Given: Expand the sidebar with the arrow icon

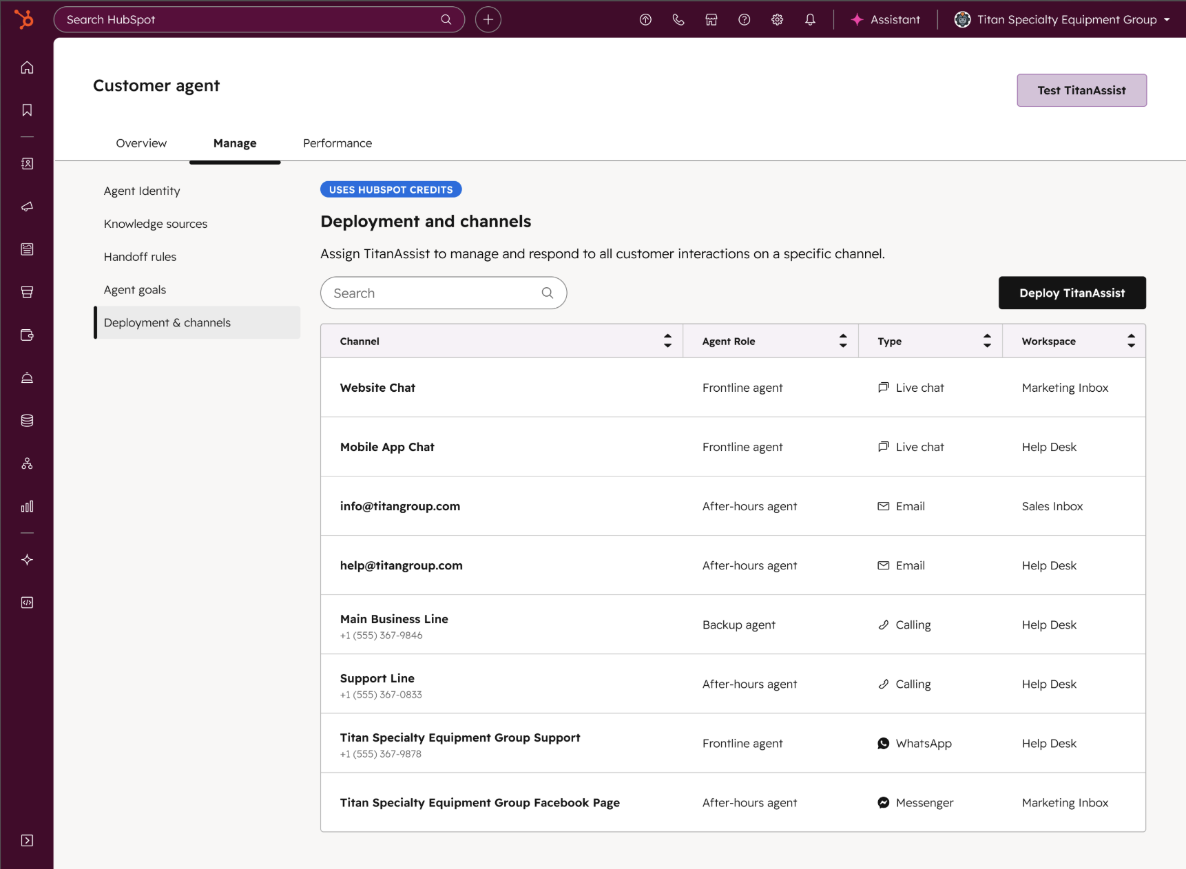Looking at the screenshot, I should (27, 840).
